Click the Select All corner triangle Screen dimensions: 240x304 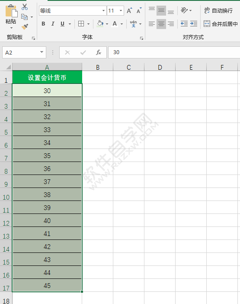(8, 67)
